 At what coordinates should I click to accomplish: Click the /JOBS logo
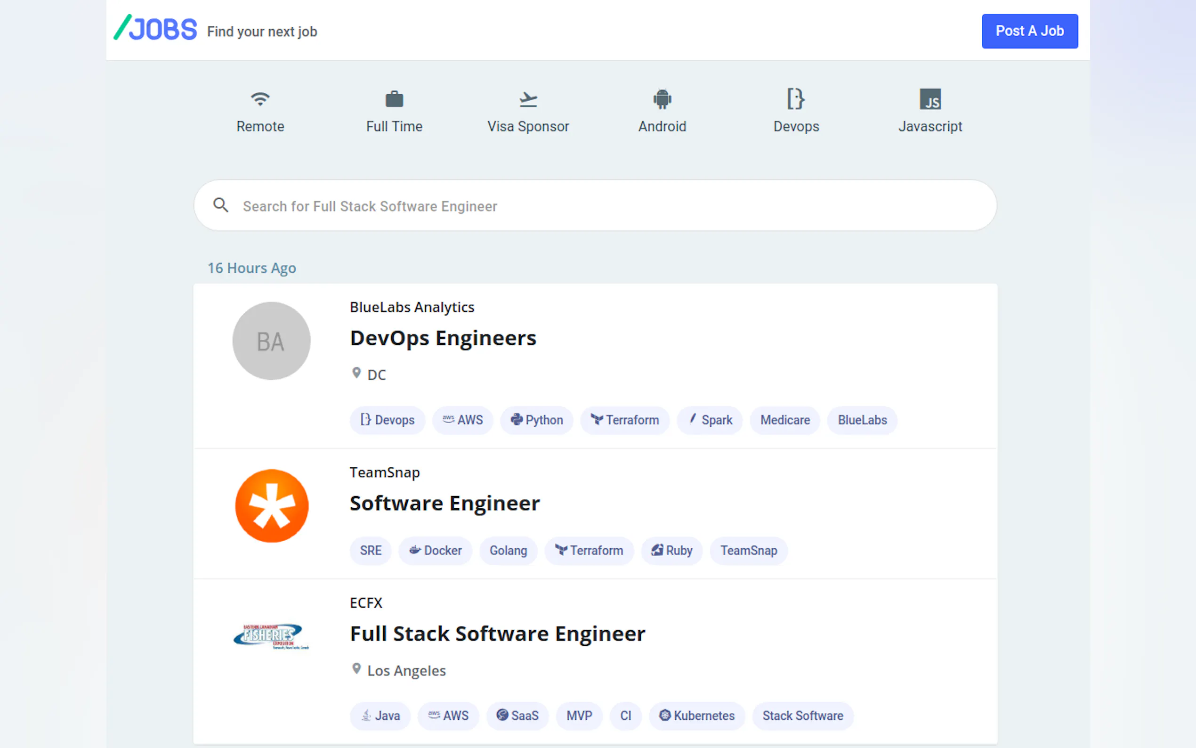[155, 28]
